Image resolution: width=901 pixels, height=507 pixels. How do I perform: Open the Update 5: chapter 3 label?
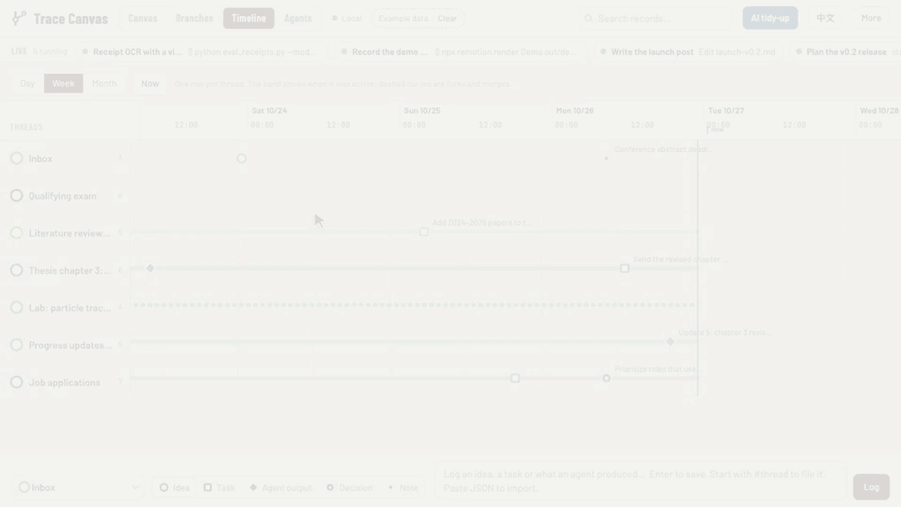tap(724, 332)
